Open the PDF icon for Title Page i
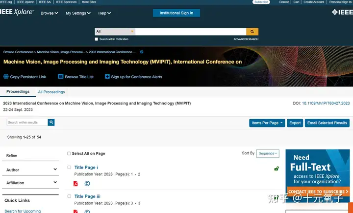Viewport: 353px width, 213px height. [76, 183]
